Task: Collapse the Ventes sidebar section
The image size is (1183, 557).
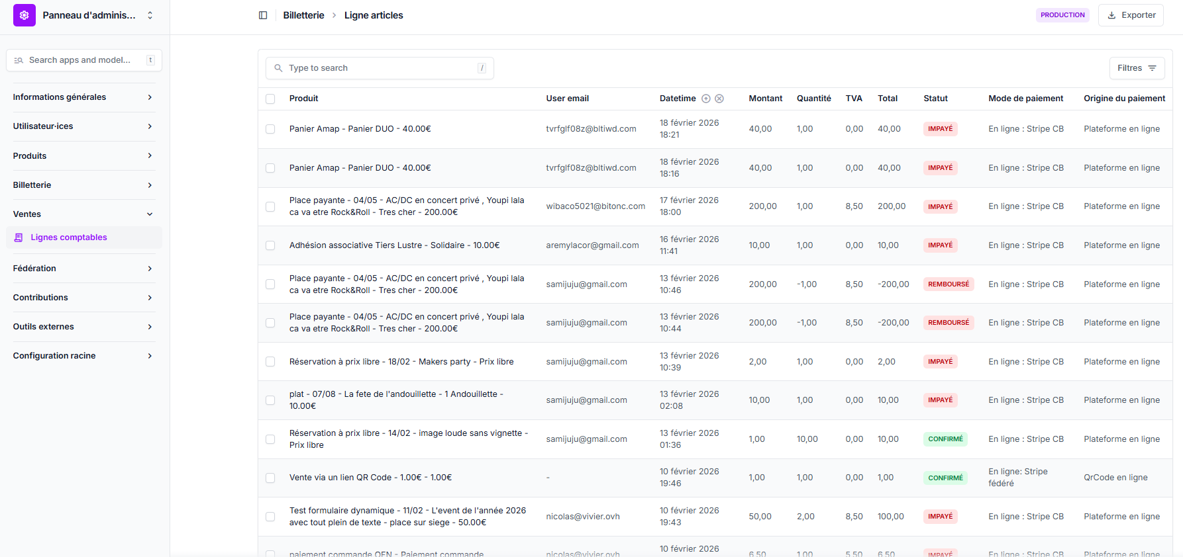Action: click(83, 214)
